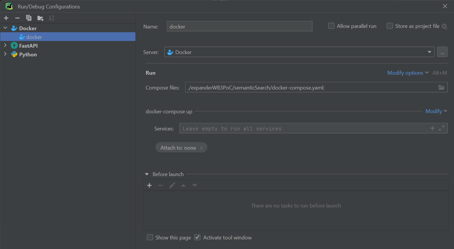Browse for compose files with folder icon
The height and width of the screenshot is (249, 454).
442,87
